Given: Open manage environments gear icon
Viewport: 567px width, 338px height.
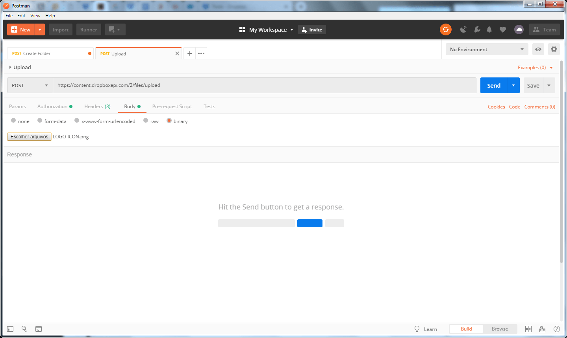Looking at the screenshot, I should (x=554, y=49).
